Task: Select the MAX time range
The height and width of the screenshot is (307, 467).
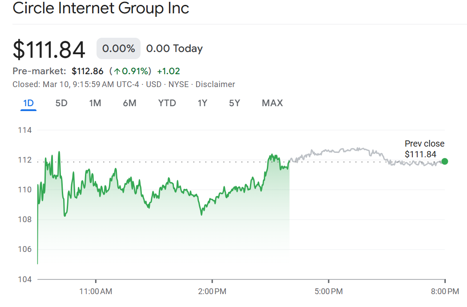Action: tap(272, 103)
